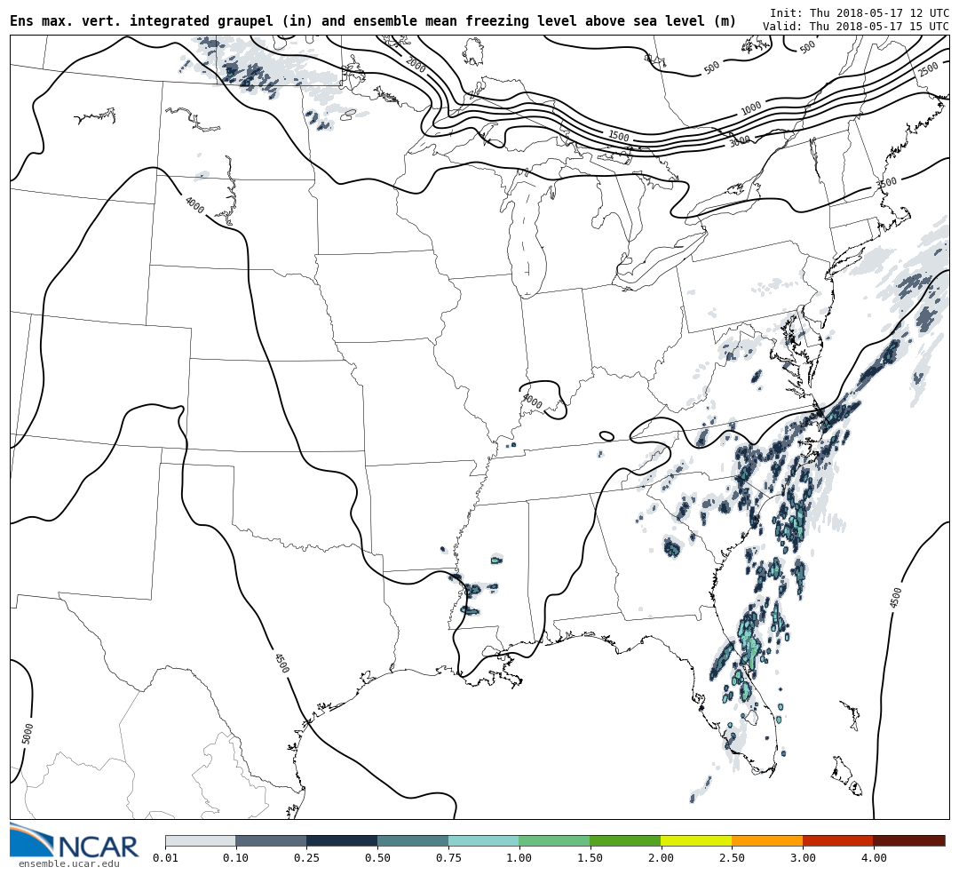Select the slate 0.10–0.25 legend swatch
Image resolution: width=959 pixels, height=875 pixels.
point(271,840)
